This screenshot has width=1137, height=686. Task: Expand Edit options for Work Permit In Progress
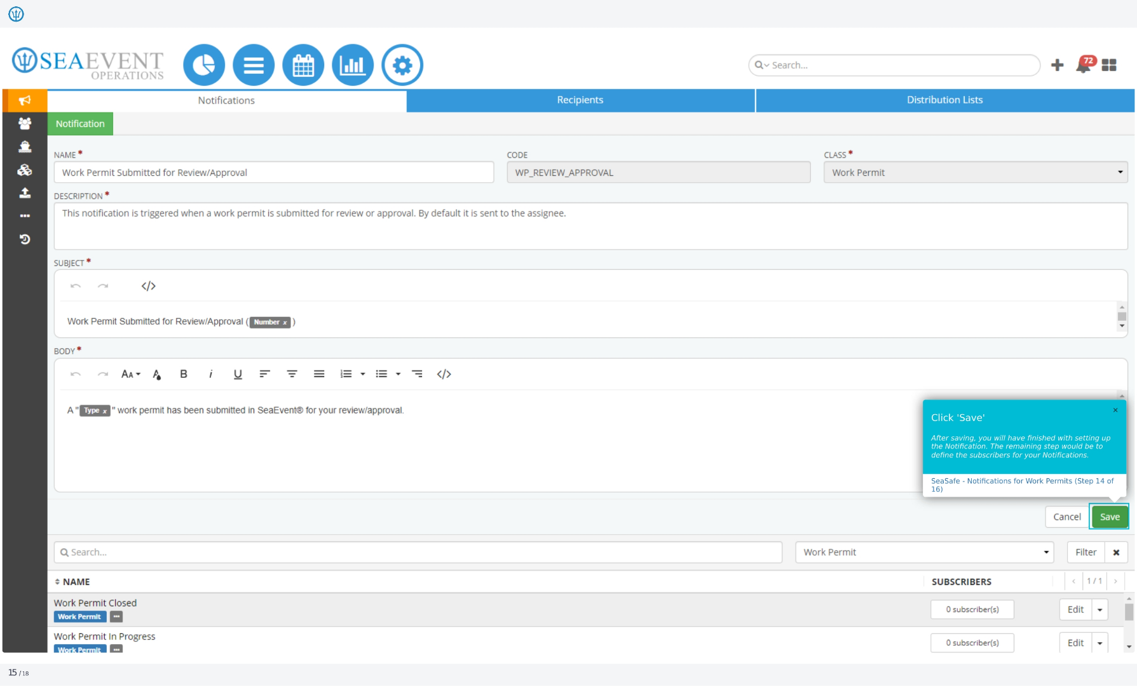click(x=1100, y=643)
